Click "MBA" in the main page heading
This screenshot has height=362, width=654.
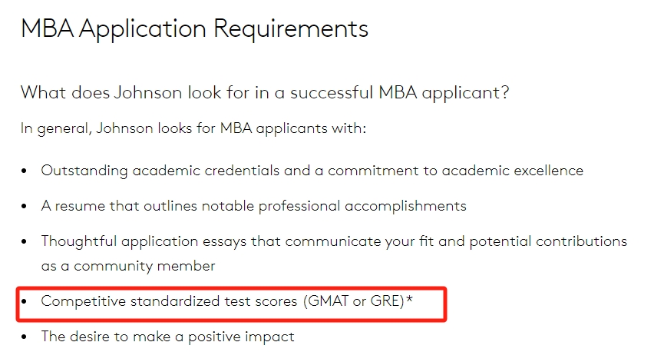coord(47,28)
